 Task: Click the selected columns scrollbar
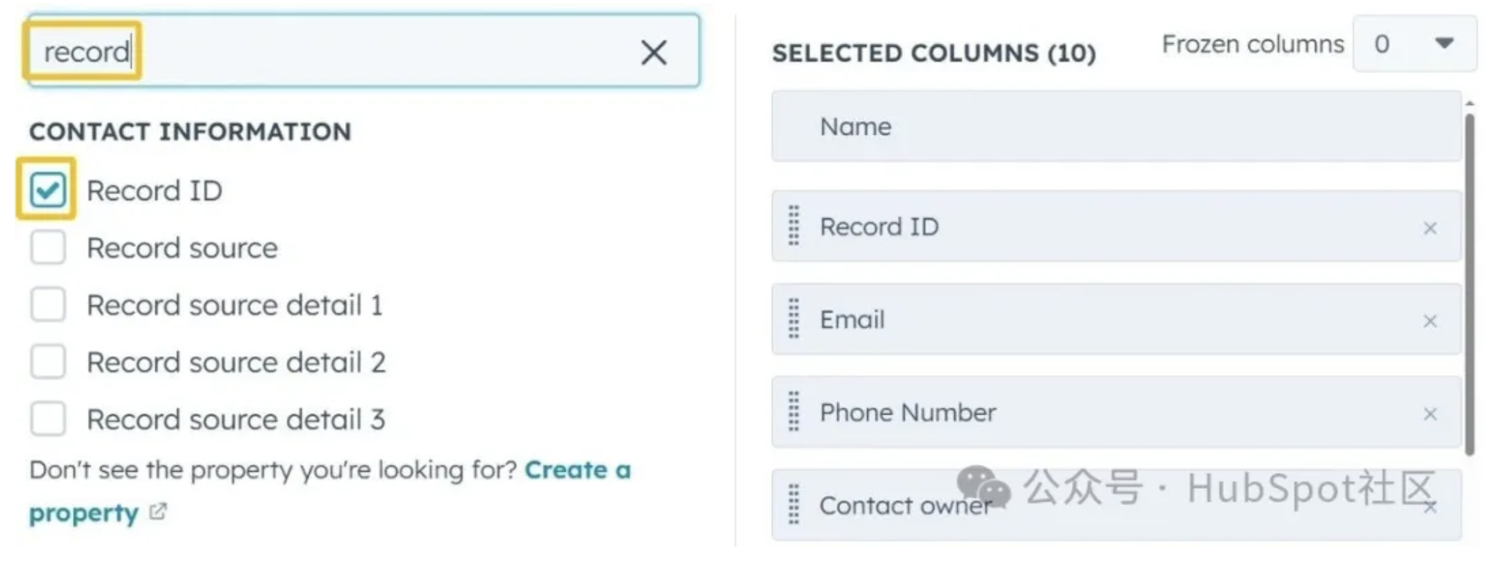1469,278
